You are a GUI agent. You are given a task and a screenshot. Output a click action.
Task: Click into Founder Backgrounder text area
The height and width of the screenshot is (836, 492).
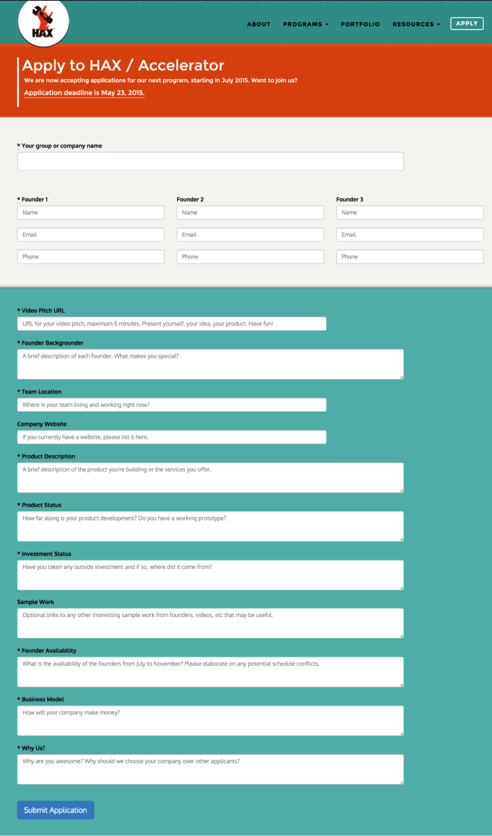[210, 364]
